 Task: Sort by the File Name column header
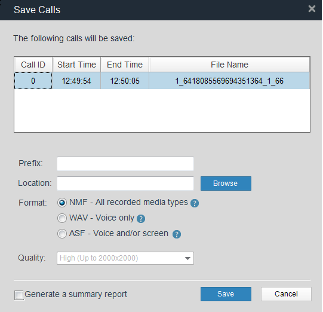(229, 65)
